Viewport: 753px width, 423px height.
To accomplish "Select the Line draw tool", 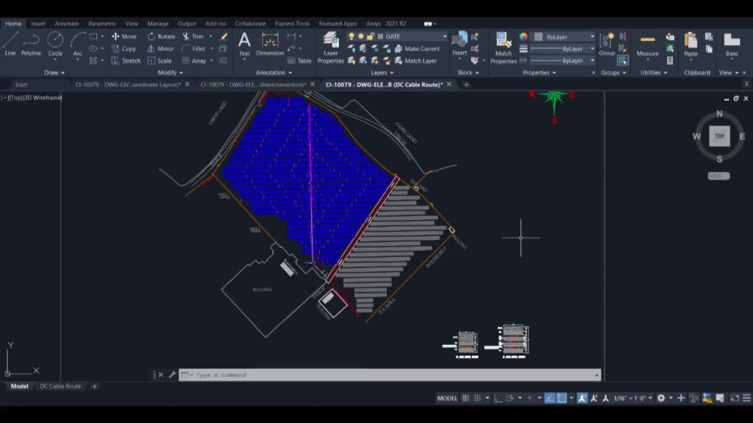I will 10,44.
